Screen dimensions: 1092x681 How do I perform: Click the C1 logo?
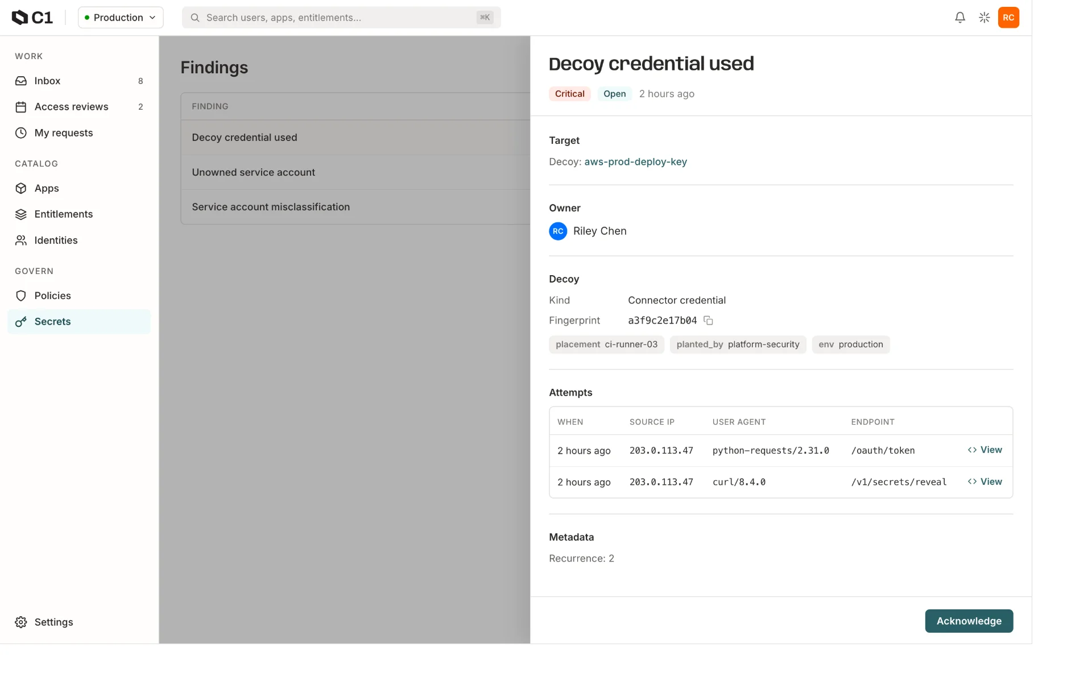[x=32, y=18]
